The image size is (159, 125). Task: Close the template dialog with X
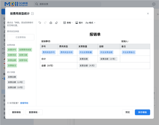click(x=148, y=14)
